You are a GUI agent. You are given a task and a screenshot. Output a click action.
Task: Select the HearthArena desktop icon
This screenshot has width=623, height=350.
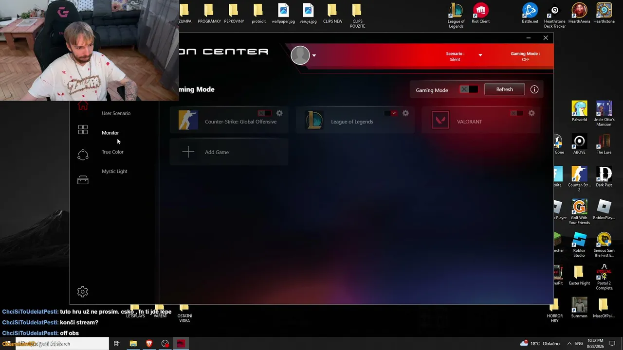click(579, 14)
